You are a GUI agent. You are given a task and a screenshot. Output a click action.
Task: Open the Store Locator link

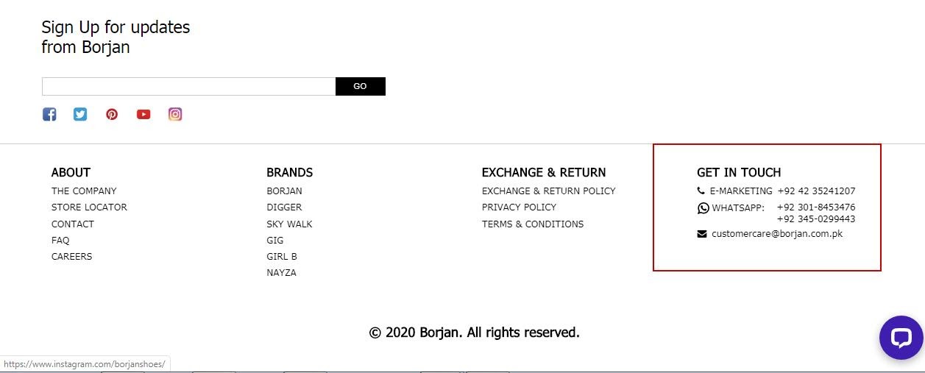89,207
